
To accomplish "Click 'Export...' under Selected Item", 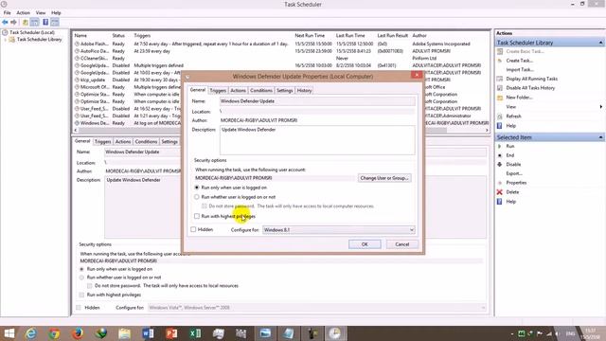I will [x=514, y=173].
